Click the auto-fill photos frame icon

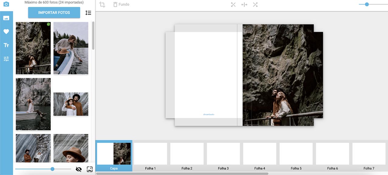tap(90, 169)
